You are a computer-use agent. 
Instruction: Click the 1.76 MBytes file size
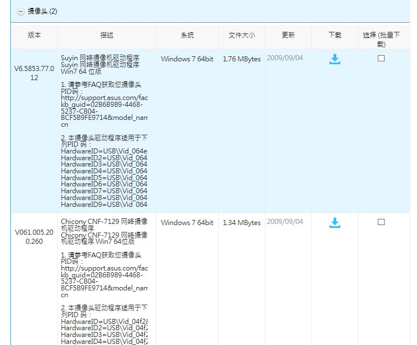click(241, 59)
